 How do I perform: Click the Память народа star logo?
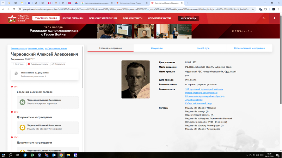(12, 18)
